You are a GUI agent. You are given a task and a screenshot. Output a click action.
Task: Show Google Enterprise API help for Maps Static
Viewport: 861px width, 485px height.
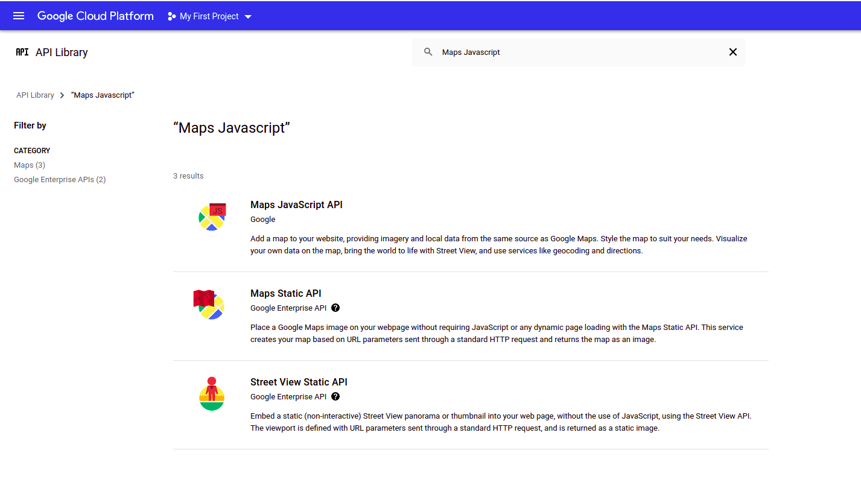335,308
